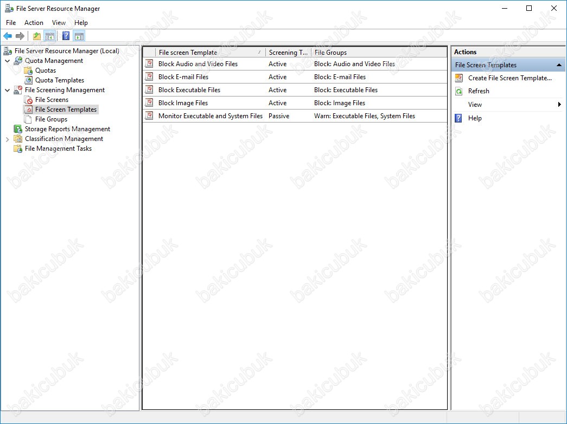Screen dimensions: 567x424
Task: Maximize the File Server Resource Manager window
Action: [528, 8]
